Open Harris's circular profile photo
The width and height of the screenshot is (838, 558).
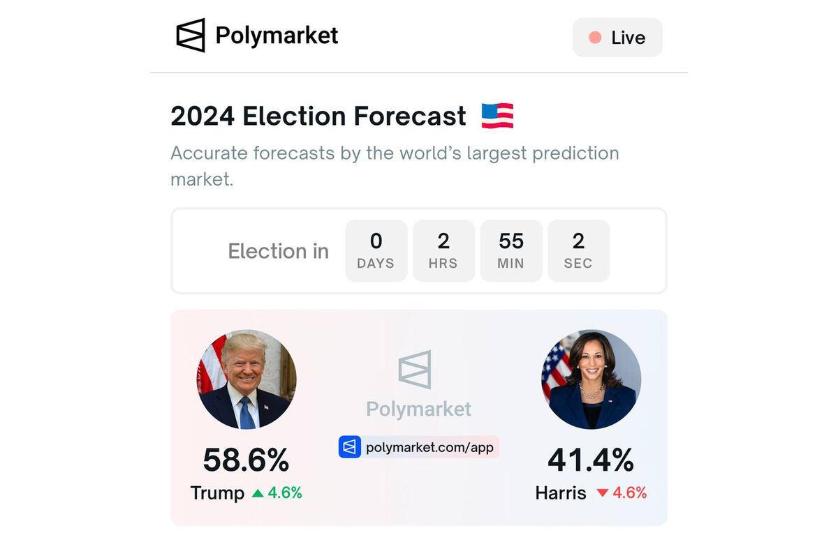click(591, 379)
